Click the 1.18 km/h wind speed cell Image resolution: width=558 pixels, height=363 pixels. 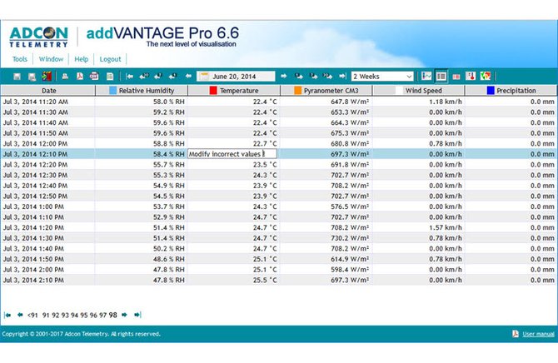pyautogui.click(x=418, y=102)
